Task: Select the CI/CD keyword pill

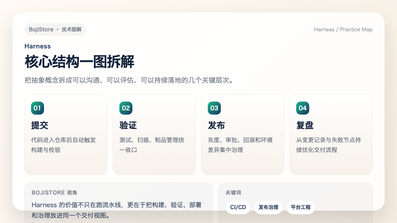Action: click(238, 207)
